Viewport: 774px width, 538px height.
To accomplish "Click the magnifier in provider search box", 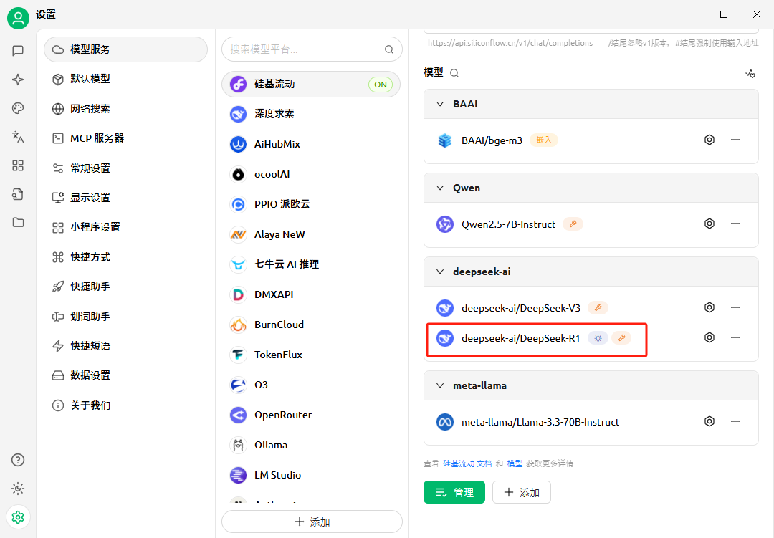I will click(389, 49).
